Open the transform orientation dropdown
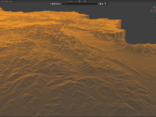The image size is (156, 117). click(71, 1)
